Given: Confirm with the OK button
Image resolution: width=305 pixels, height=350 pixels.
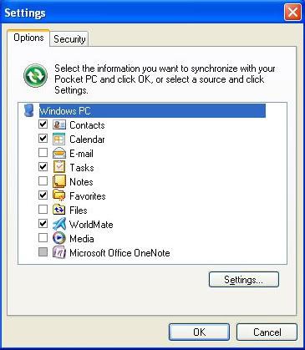Looking at the screenshot, I should click(x=200, y=332).
